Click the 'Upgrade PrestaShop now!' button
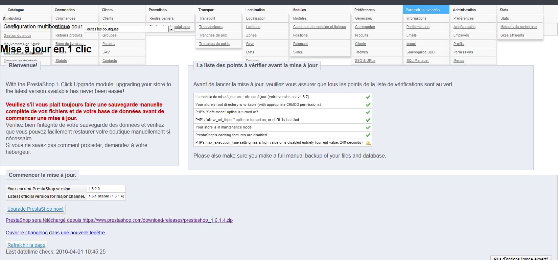Screen dimensions: 558x260 click(x=36, y=209)
